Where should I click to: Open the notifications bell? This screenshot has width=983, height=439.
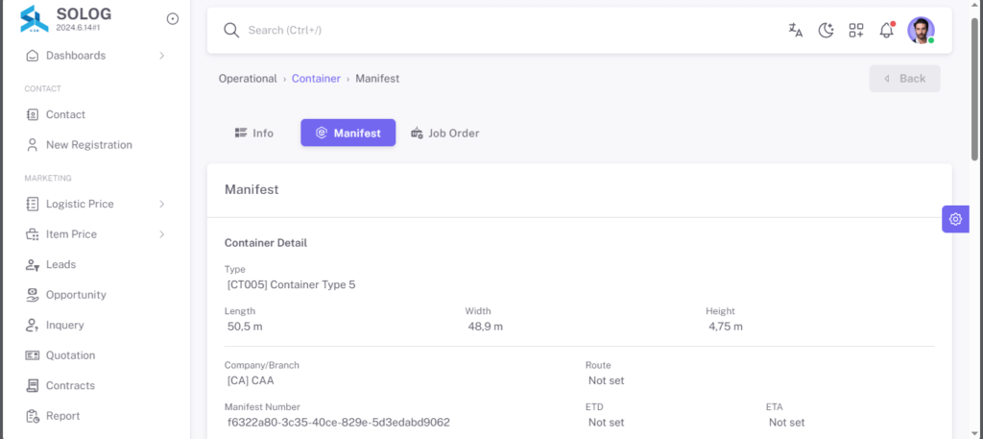pyautogui.click(x=886, y=30)
